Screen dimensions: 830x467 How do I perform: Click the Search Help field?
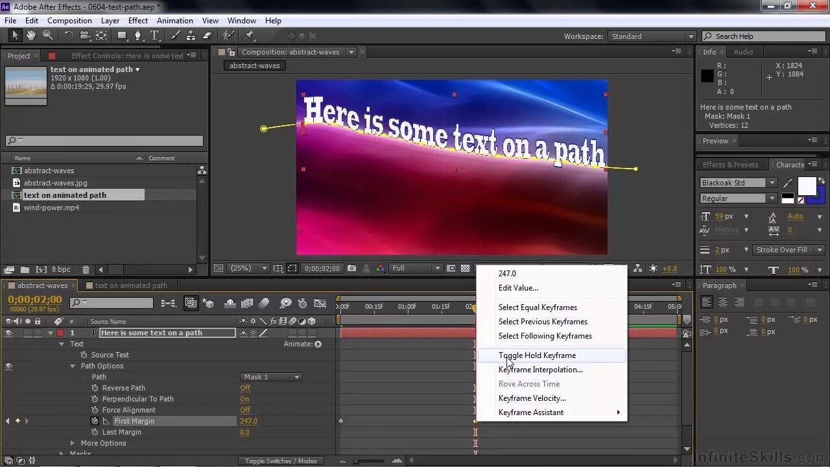tap(763, 36)
